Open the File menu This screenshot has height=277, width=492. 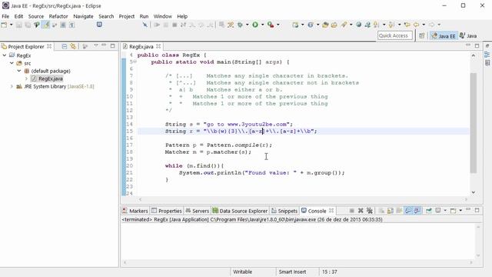[5, 16]
